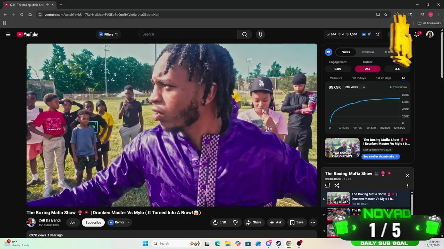This screenshot has width=444, height=249.
Task: Subscribe to Cell Da Bandi
Action: [x=93, y=222]
